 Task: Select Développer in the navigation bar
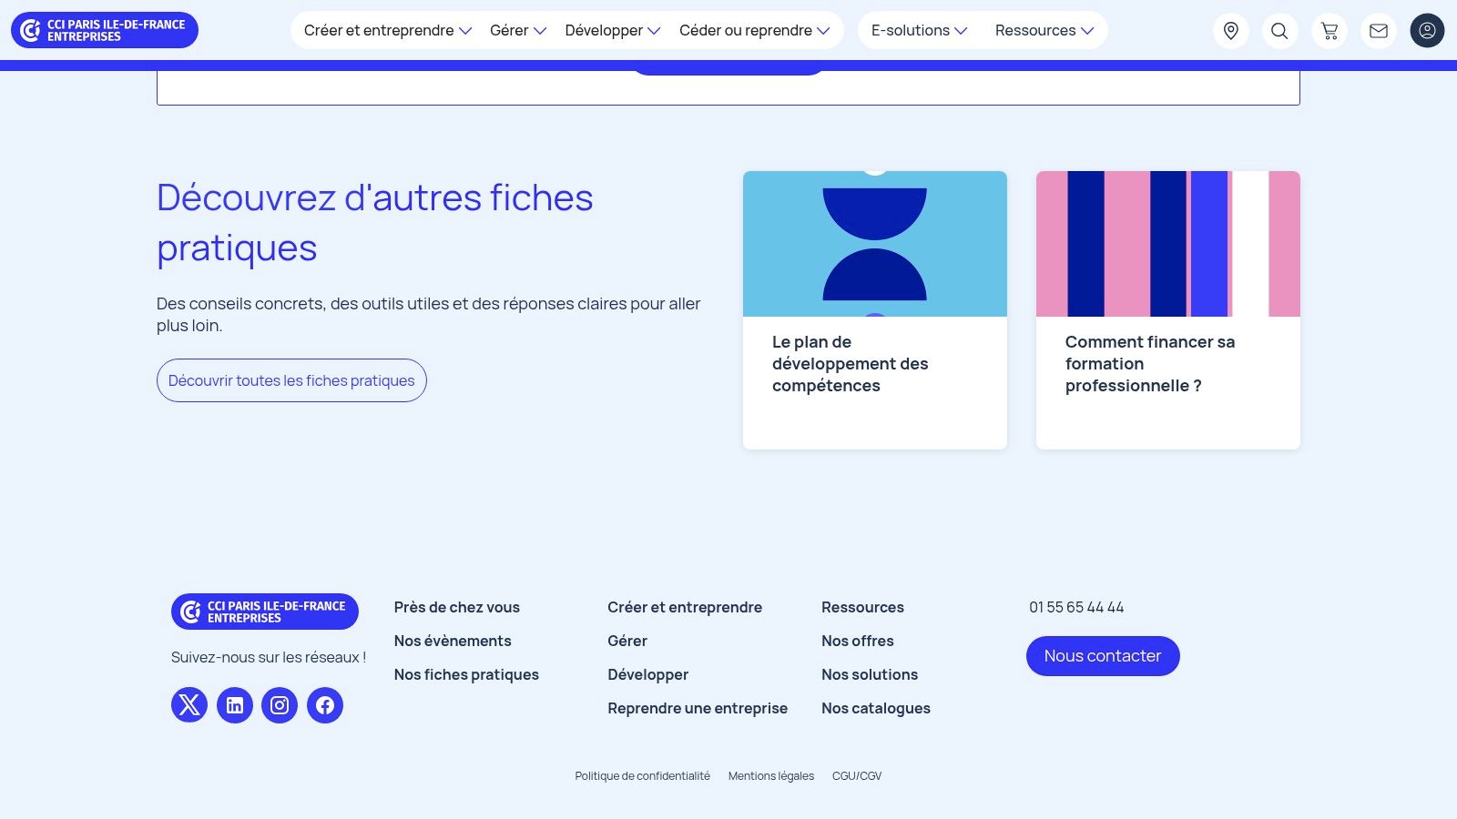(611, 30)
